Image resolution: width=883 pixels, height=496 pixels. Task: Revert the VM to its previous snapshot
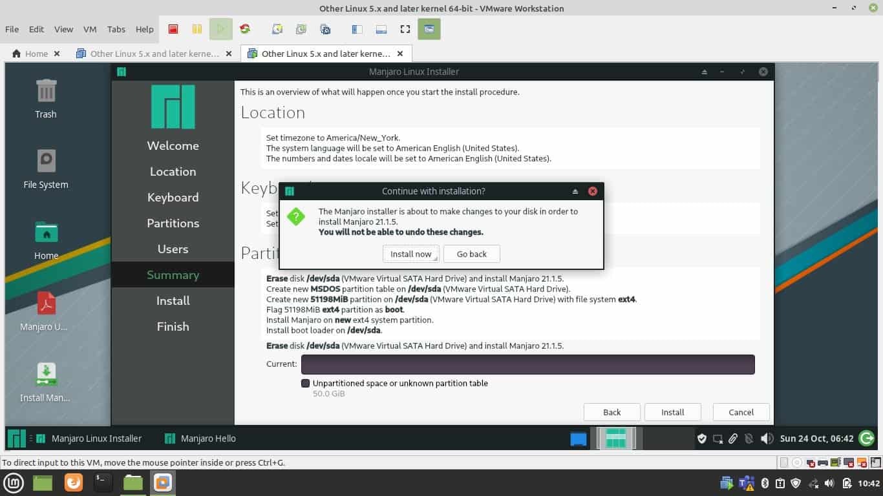tap(301, 29)
